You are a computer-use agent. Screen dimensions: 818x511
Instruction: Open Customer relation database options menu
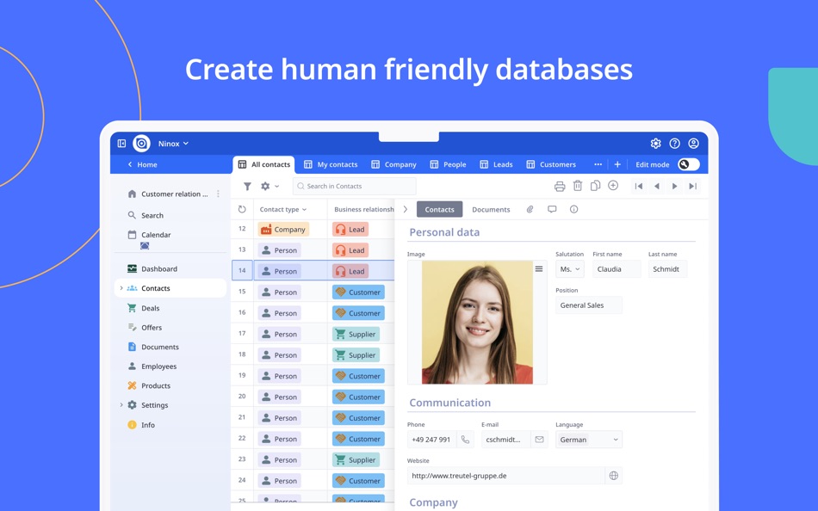coord(218,194)
